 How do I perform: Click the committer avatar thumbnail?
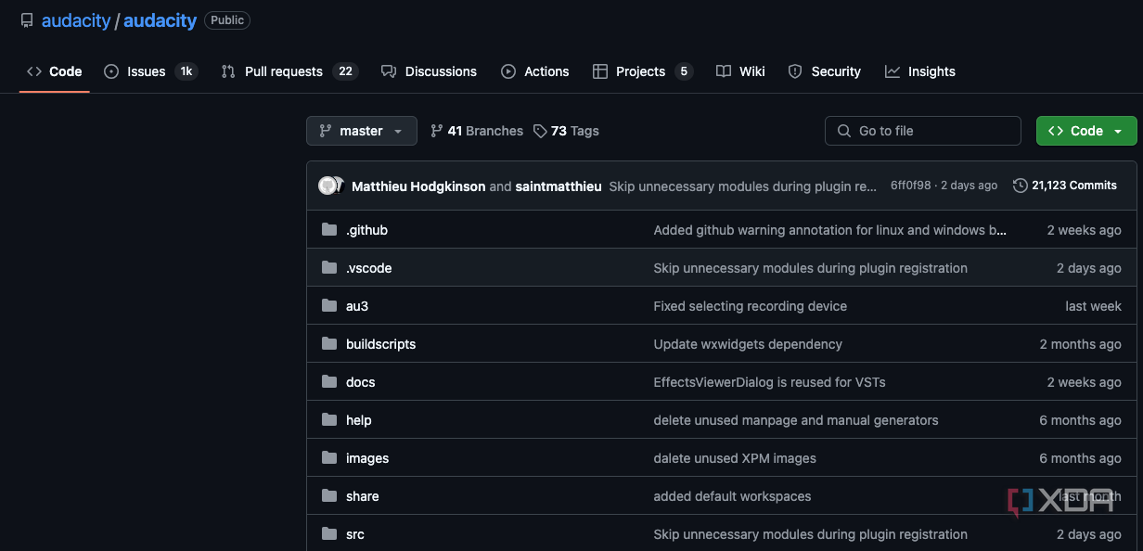coord(330,186)
